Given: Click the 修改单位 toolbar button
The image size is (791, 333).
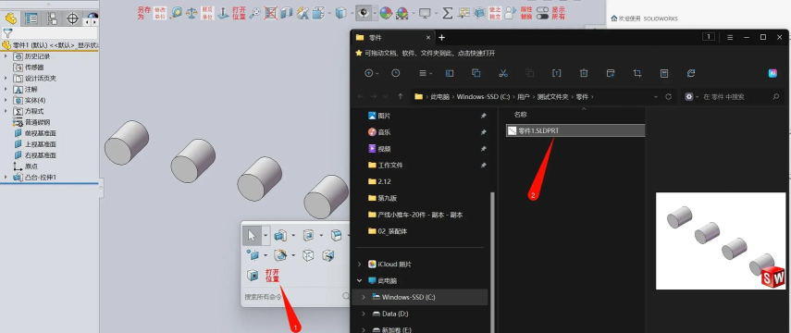Looking at the screenshot, I should (x=160, y=13).
